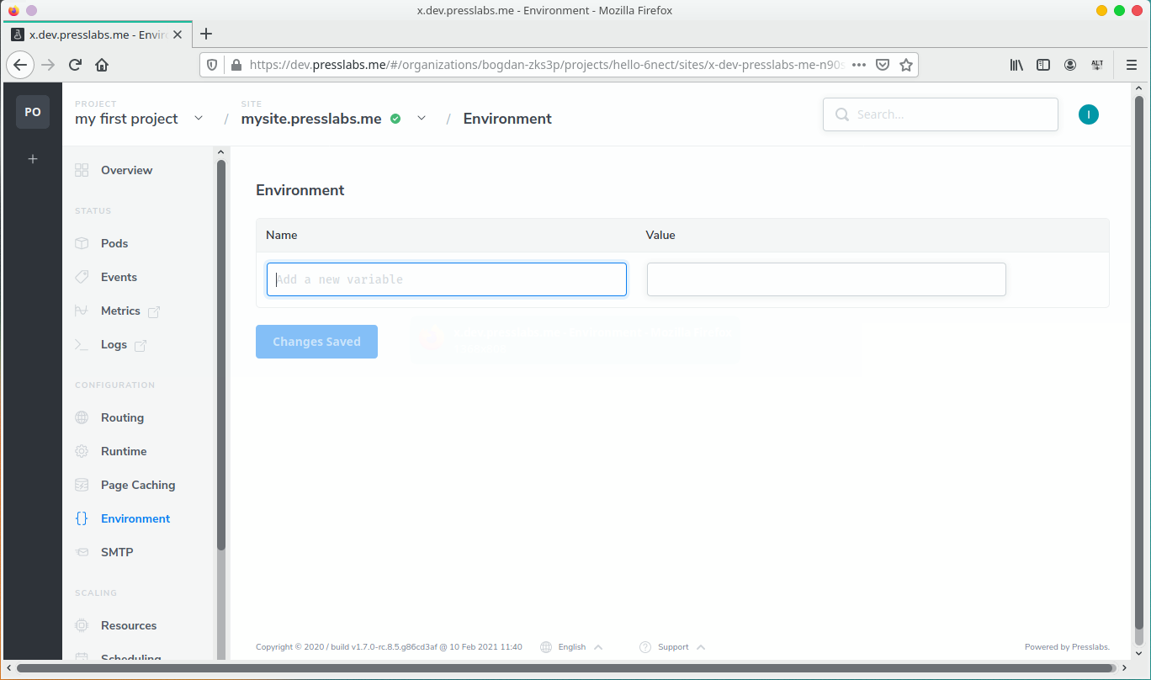Open the Events section
Image resolution: width=1151 pixels, height=680 pixels.
(119, 277)
